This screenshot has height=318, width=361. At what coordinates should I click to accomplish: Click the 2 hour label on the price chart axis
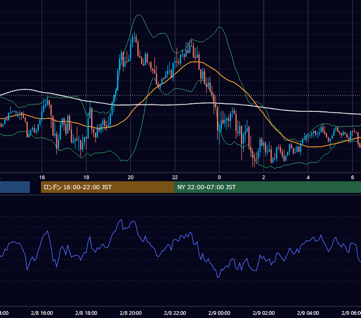tap(264, 178)
